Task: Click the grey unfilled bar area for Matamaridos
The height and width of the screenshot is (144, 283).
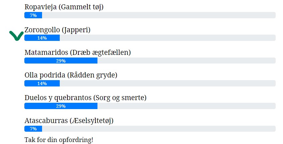Action: 186,61
